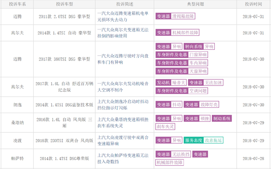The width and height of the screenshot is (271, 169).
Task: Select the 朗逸 car series cell
Action: coord(17,105)
